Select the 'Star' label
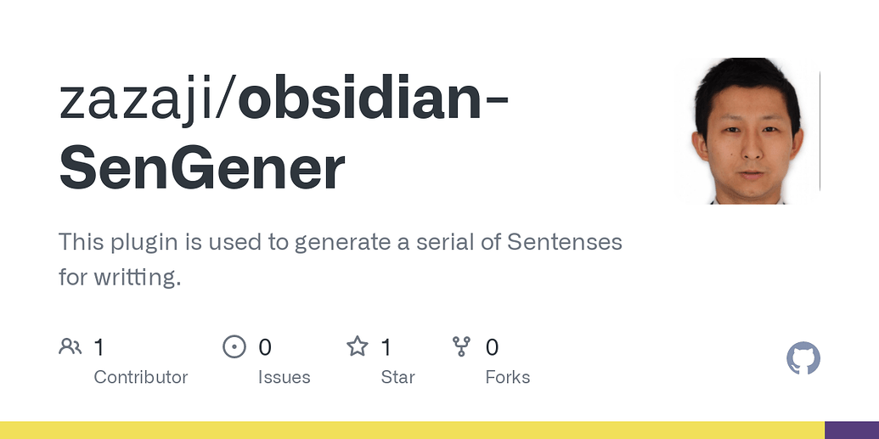 (x=397, y=377)
